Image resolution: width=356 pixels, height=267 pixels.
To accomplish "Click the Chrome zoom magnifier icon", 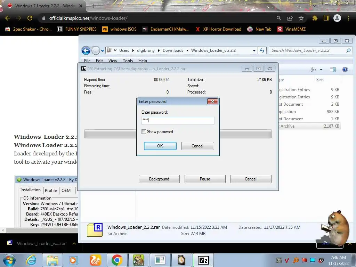I will point(278,18).
